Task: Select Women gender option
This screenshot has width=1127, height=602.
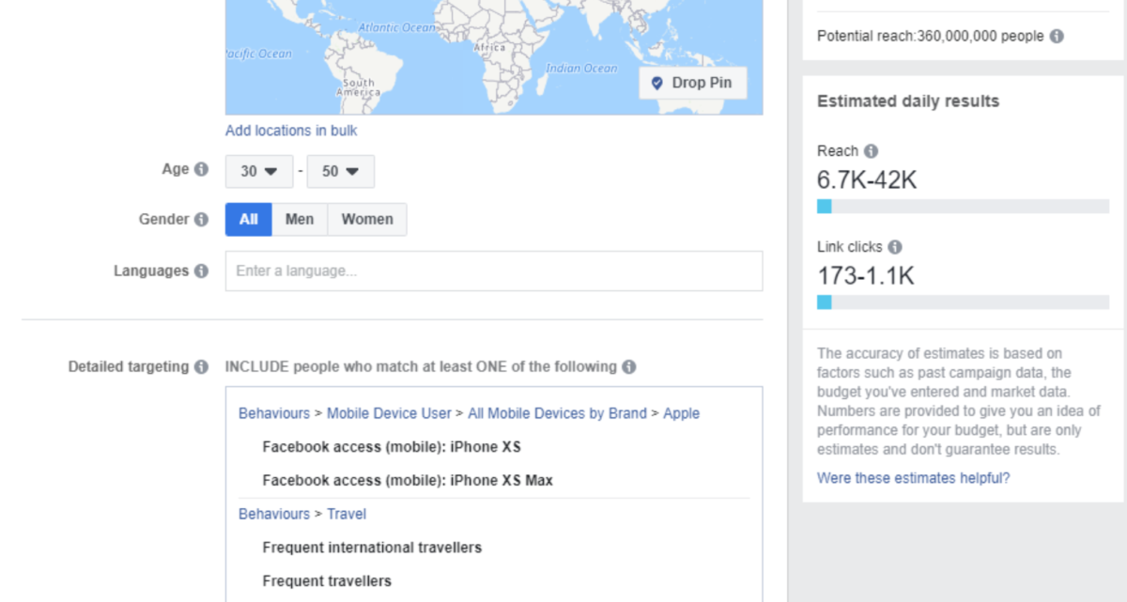Action: coord(367,220)
